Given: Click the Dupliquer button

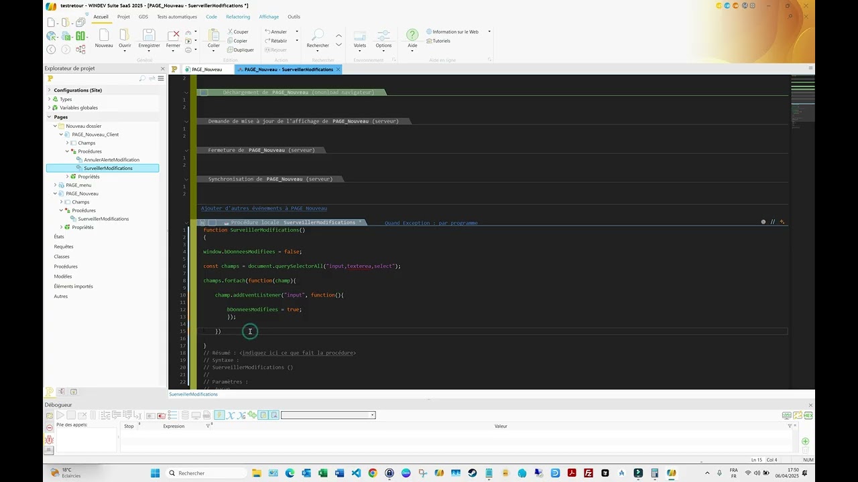Looking at the screenshot, I should [x=240, y=50].
